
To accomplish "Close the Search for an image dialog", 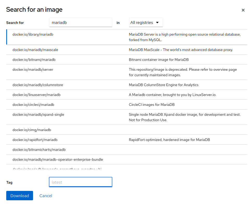I will pos(243,10).
